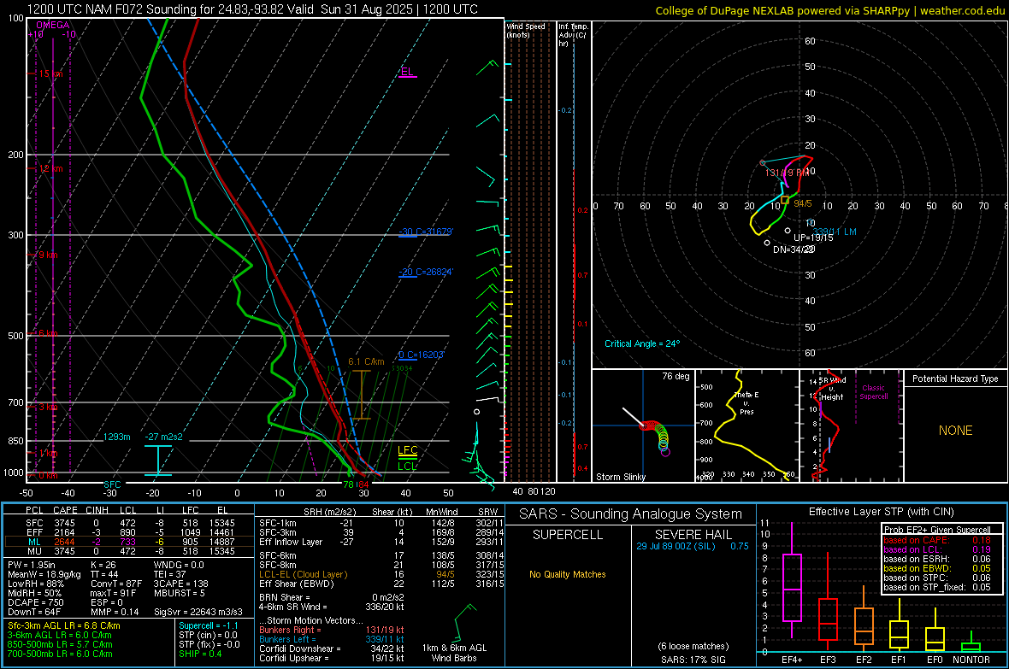Click the Theta-E v. Pres label
1009x669 pixels.
[746, 402]
